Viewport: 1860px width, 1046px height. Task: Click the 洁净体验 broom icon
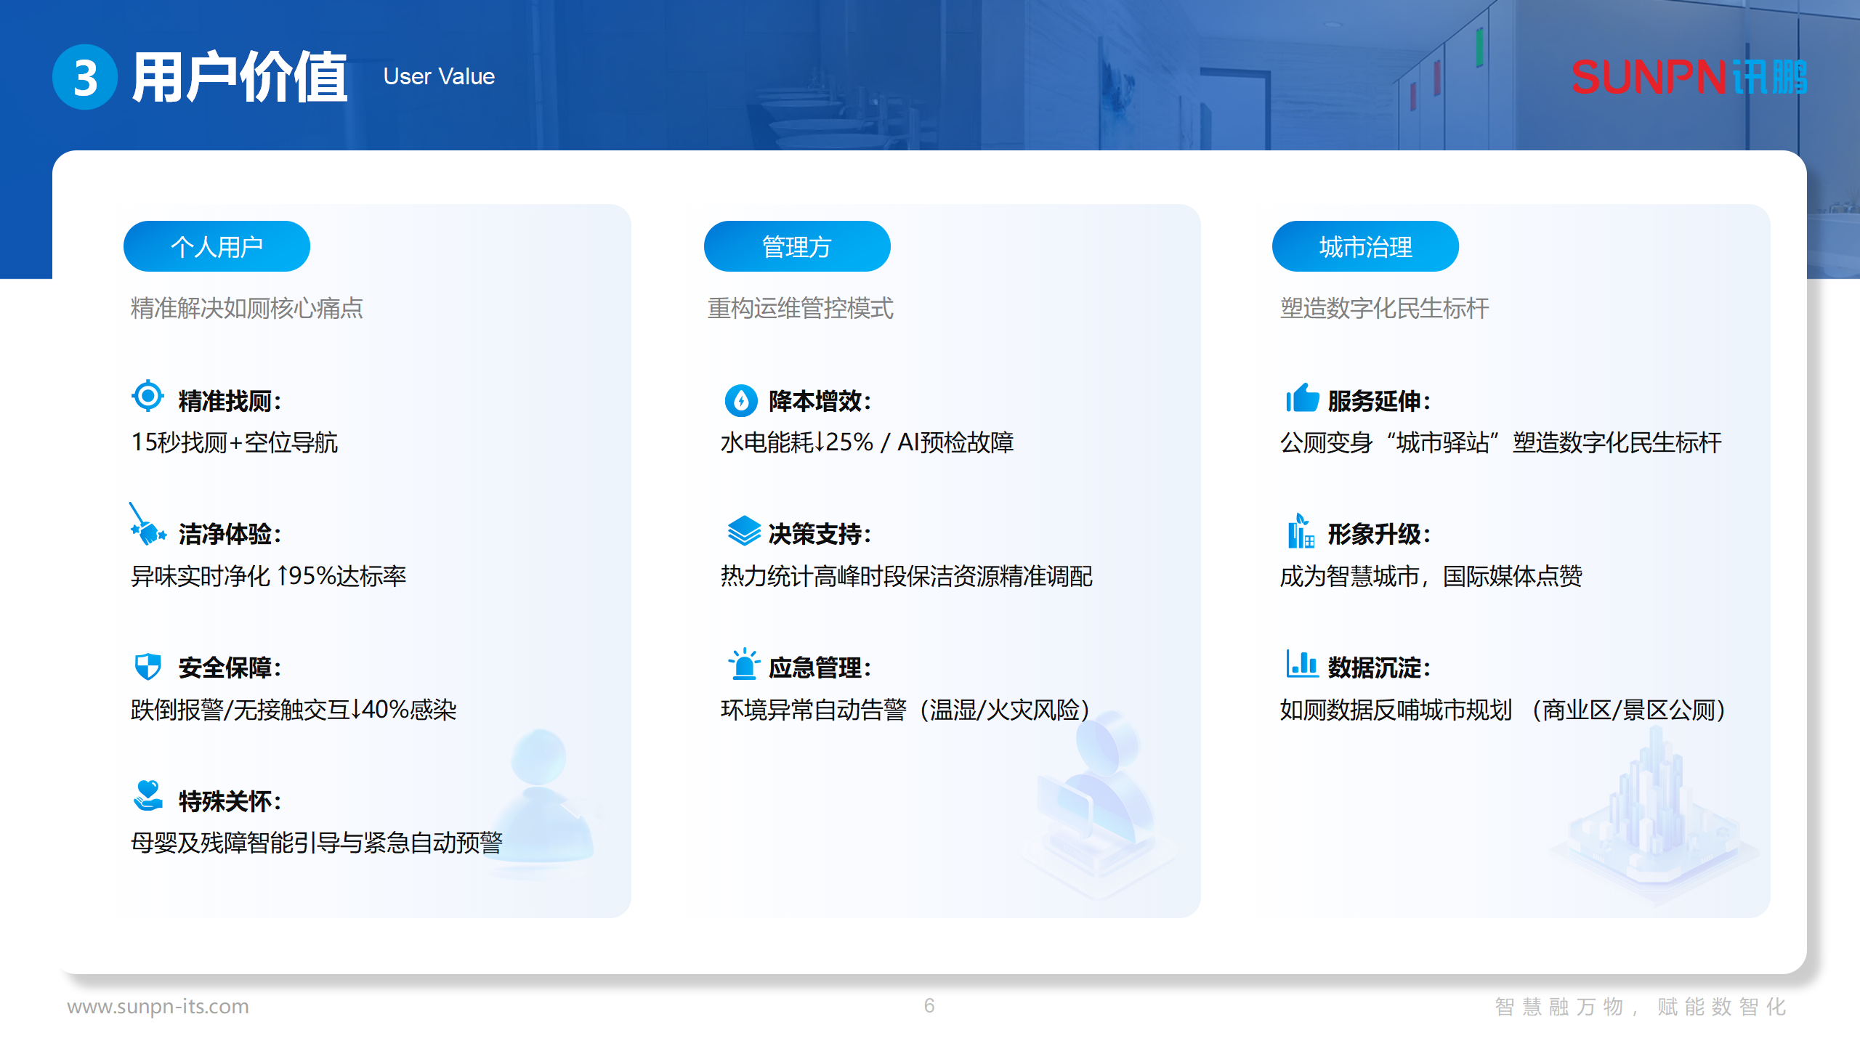(147, 534)
